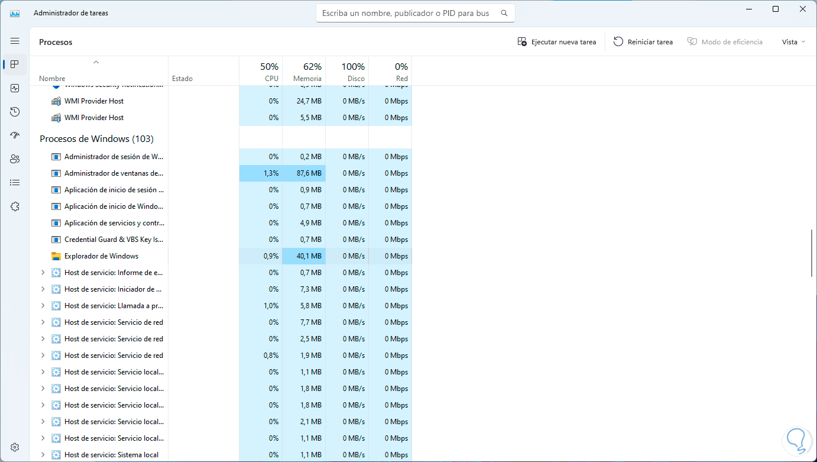Select the Procesos de Windows (103) group header

(96, 139)
